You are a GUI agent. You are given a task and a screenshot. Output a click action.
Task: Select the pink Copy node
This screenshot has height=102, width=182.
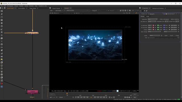(33, 92)
